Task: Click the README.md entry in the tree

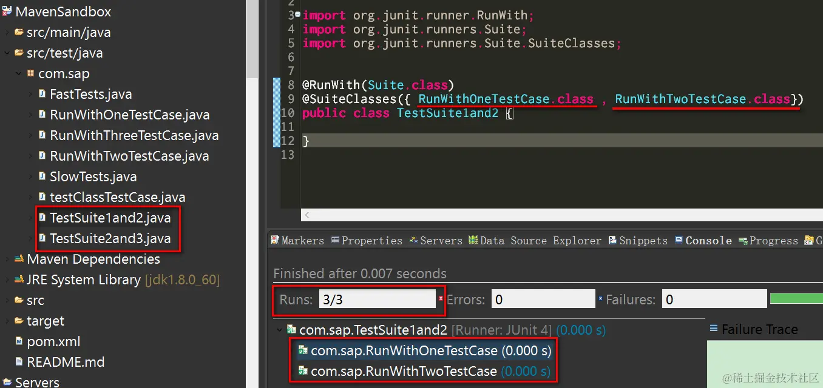Action: 66,362
